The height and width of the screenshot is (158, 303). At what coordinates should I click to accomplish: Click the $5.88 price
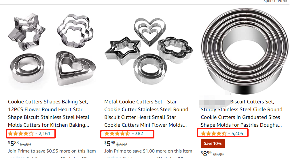(13, 144)
